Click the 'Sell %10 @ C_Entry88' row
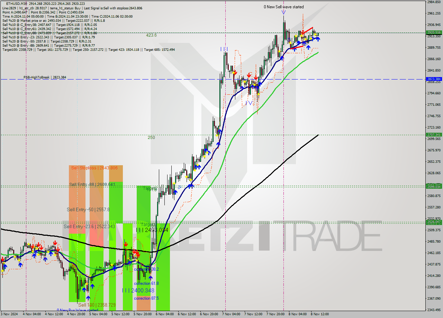The width and height of the screenshot is (443, 318). click(49, 33)
